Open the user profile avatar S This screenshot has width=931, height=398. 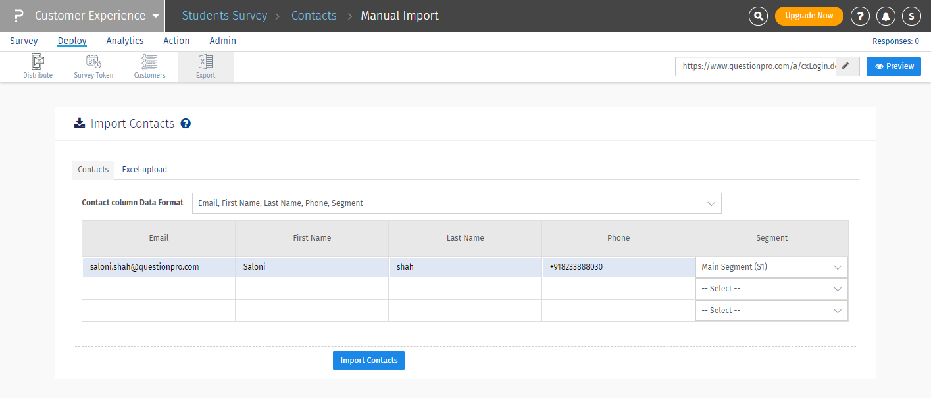911,16
